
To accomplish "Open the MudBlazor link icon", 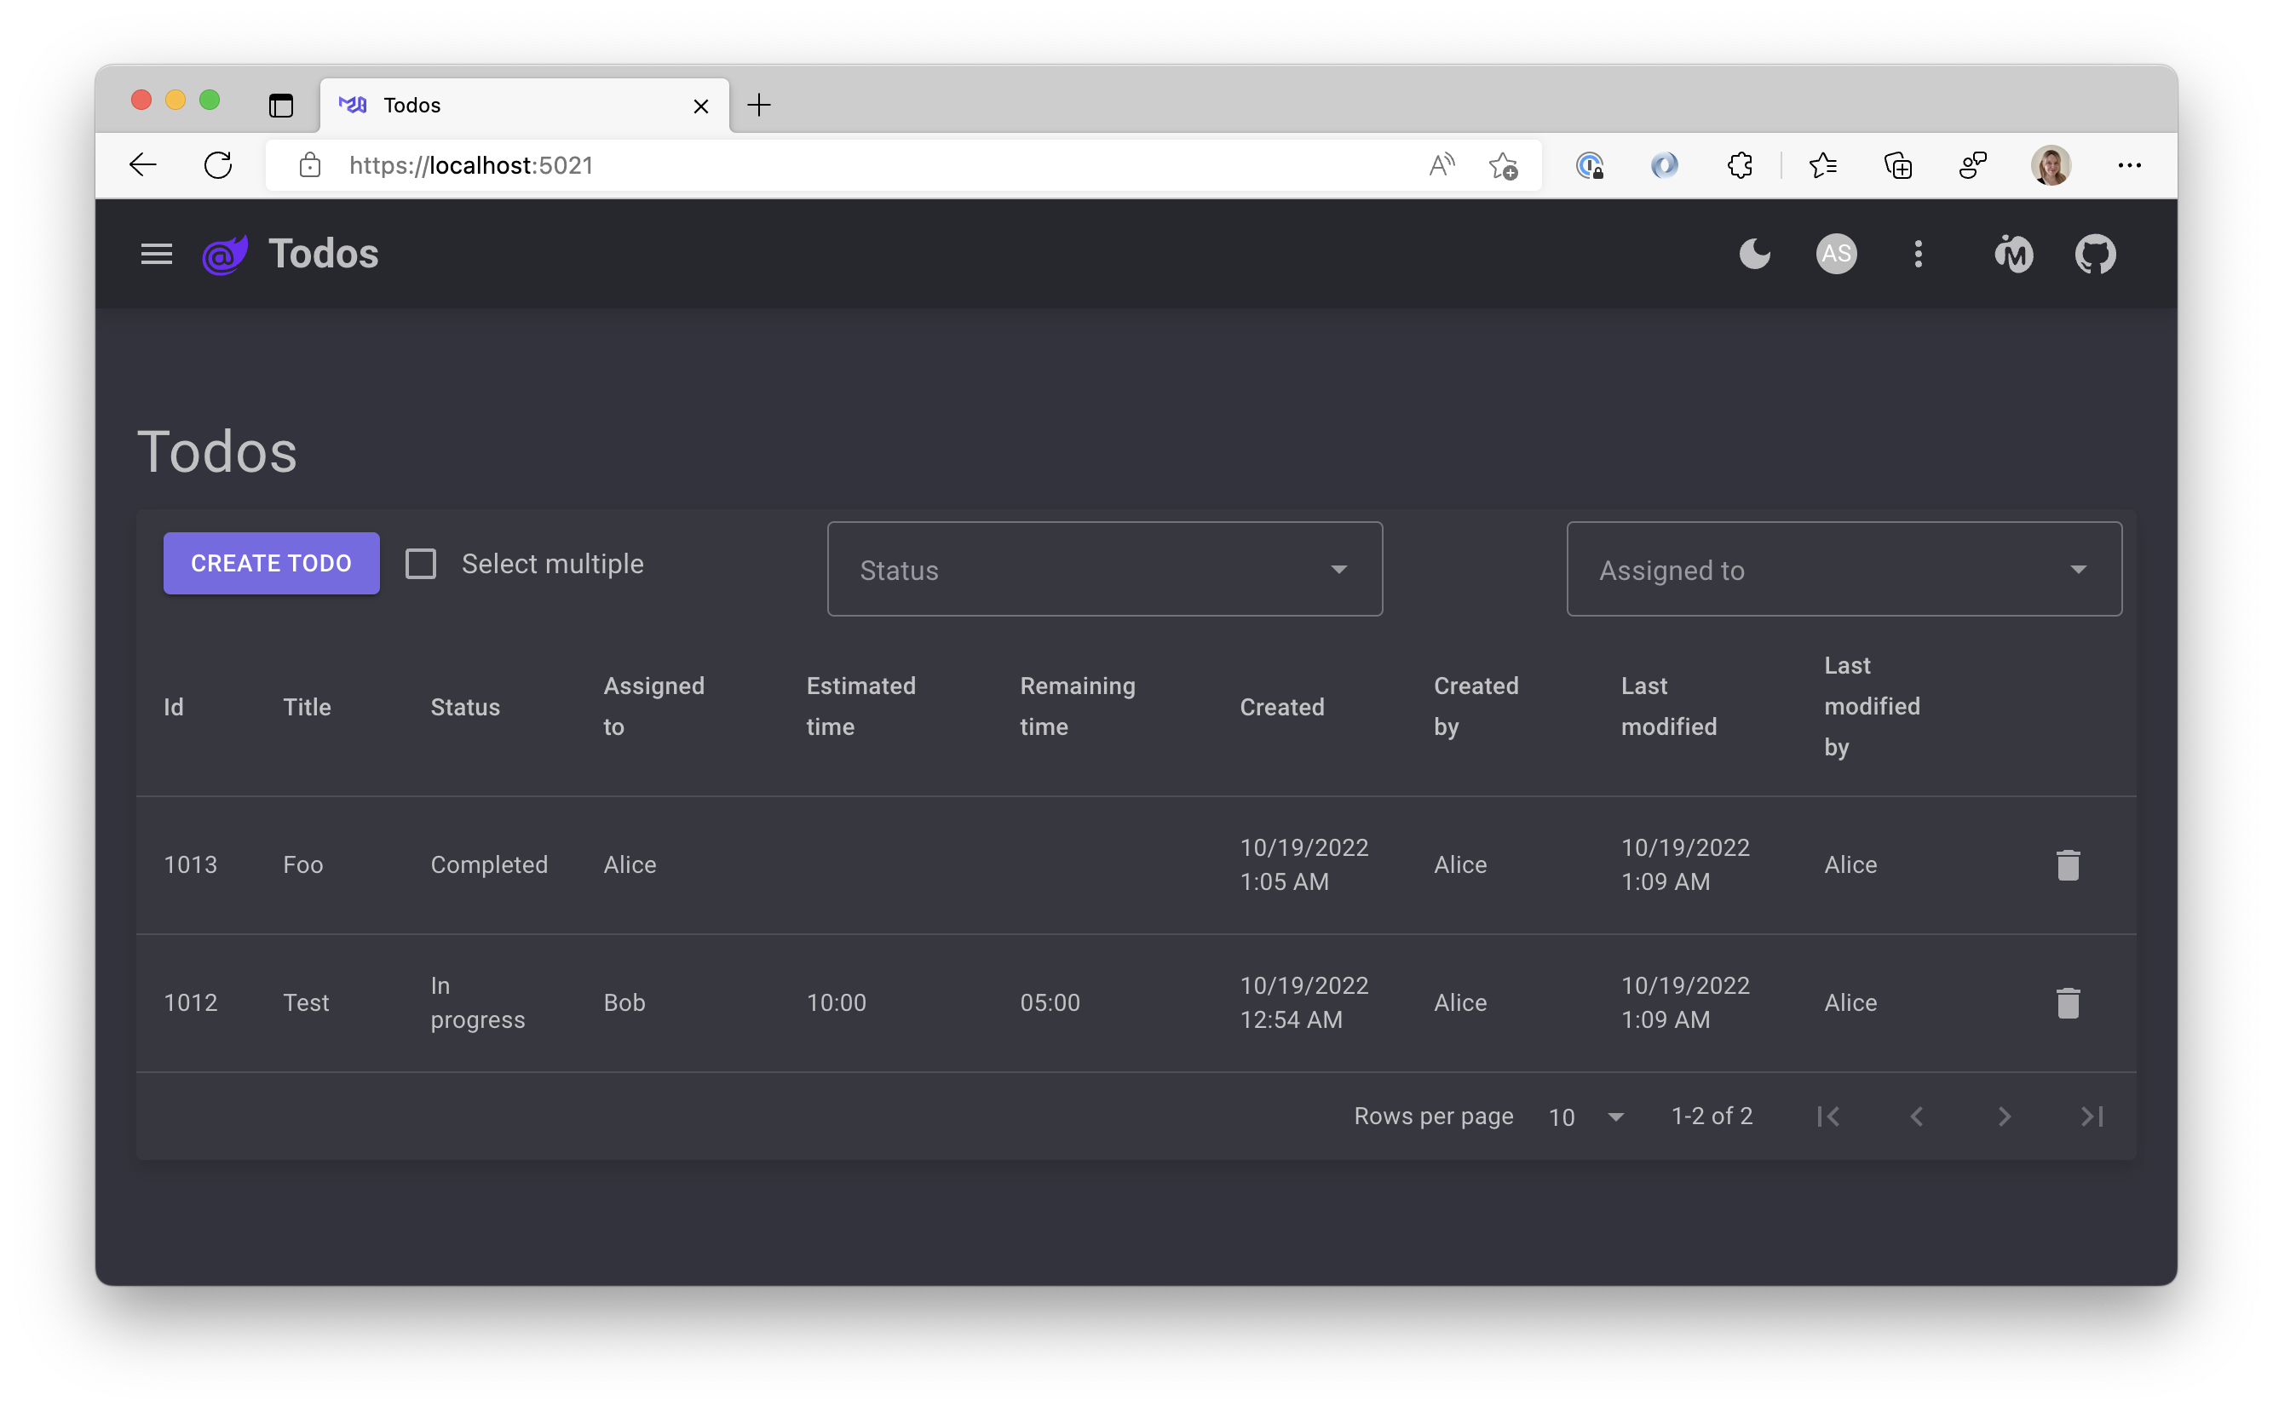I will tap(2012, 254).
